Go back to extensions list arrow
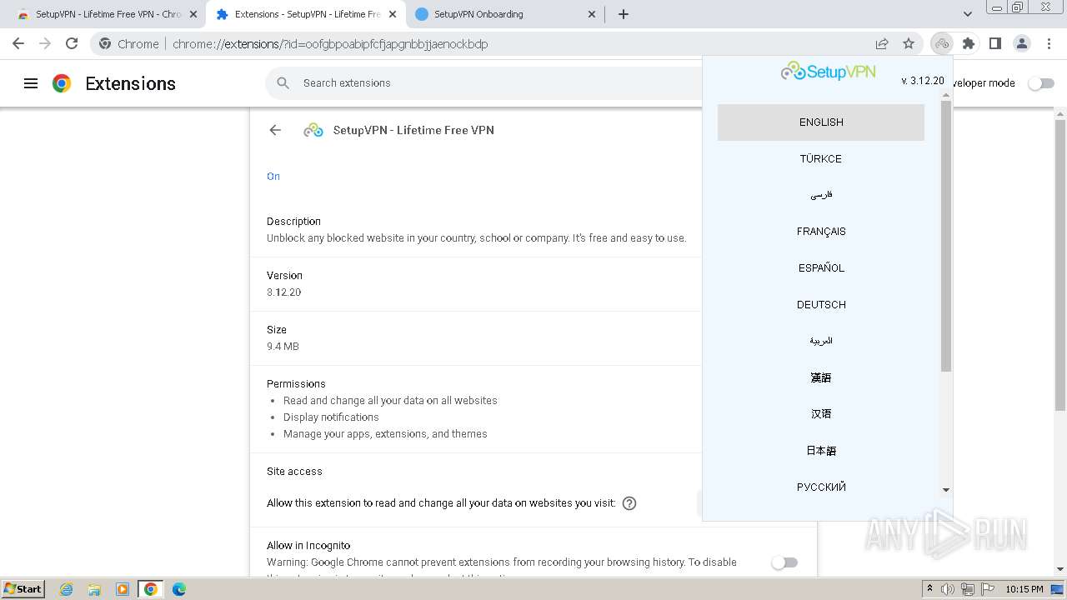 [275, 130]
